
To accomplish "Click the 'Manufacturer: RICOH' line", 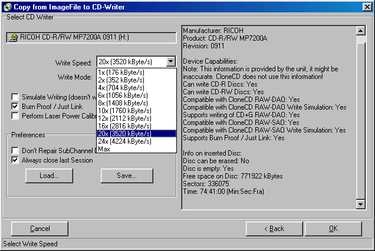I will (x=213, y=31).
